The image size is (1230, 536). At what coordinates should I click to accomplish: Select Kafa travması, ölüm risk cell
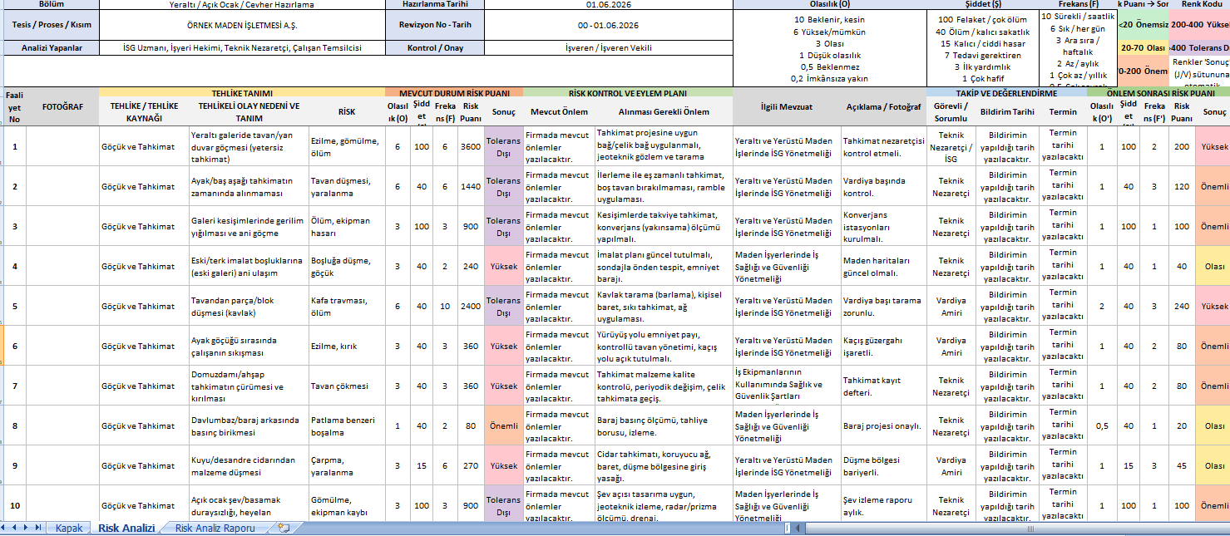pyautogui.click(x=347, y=306)
